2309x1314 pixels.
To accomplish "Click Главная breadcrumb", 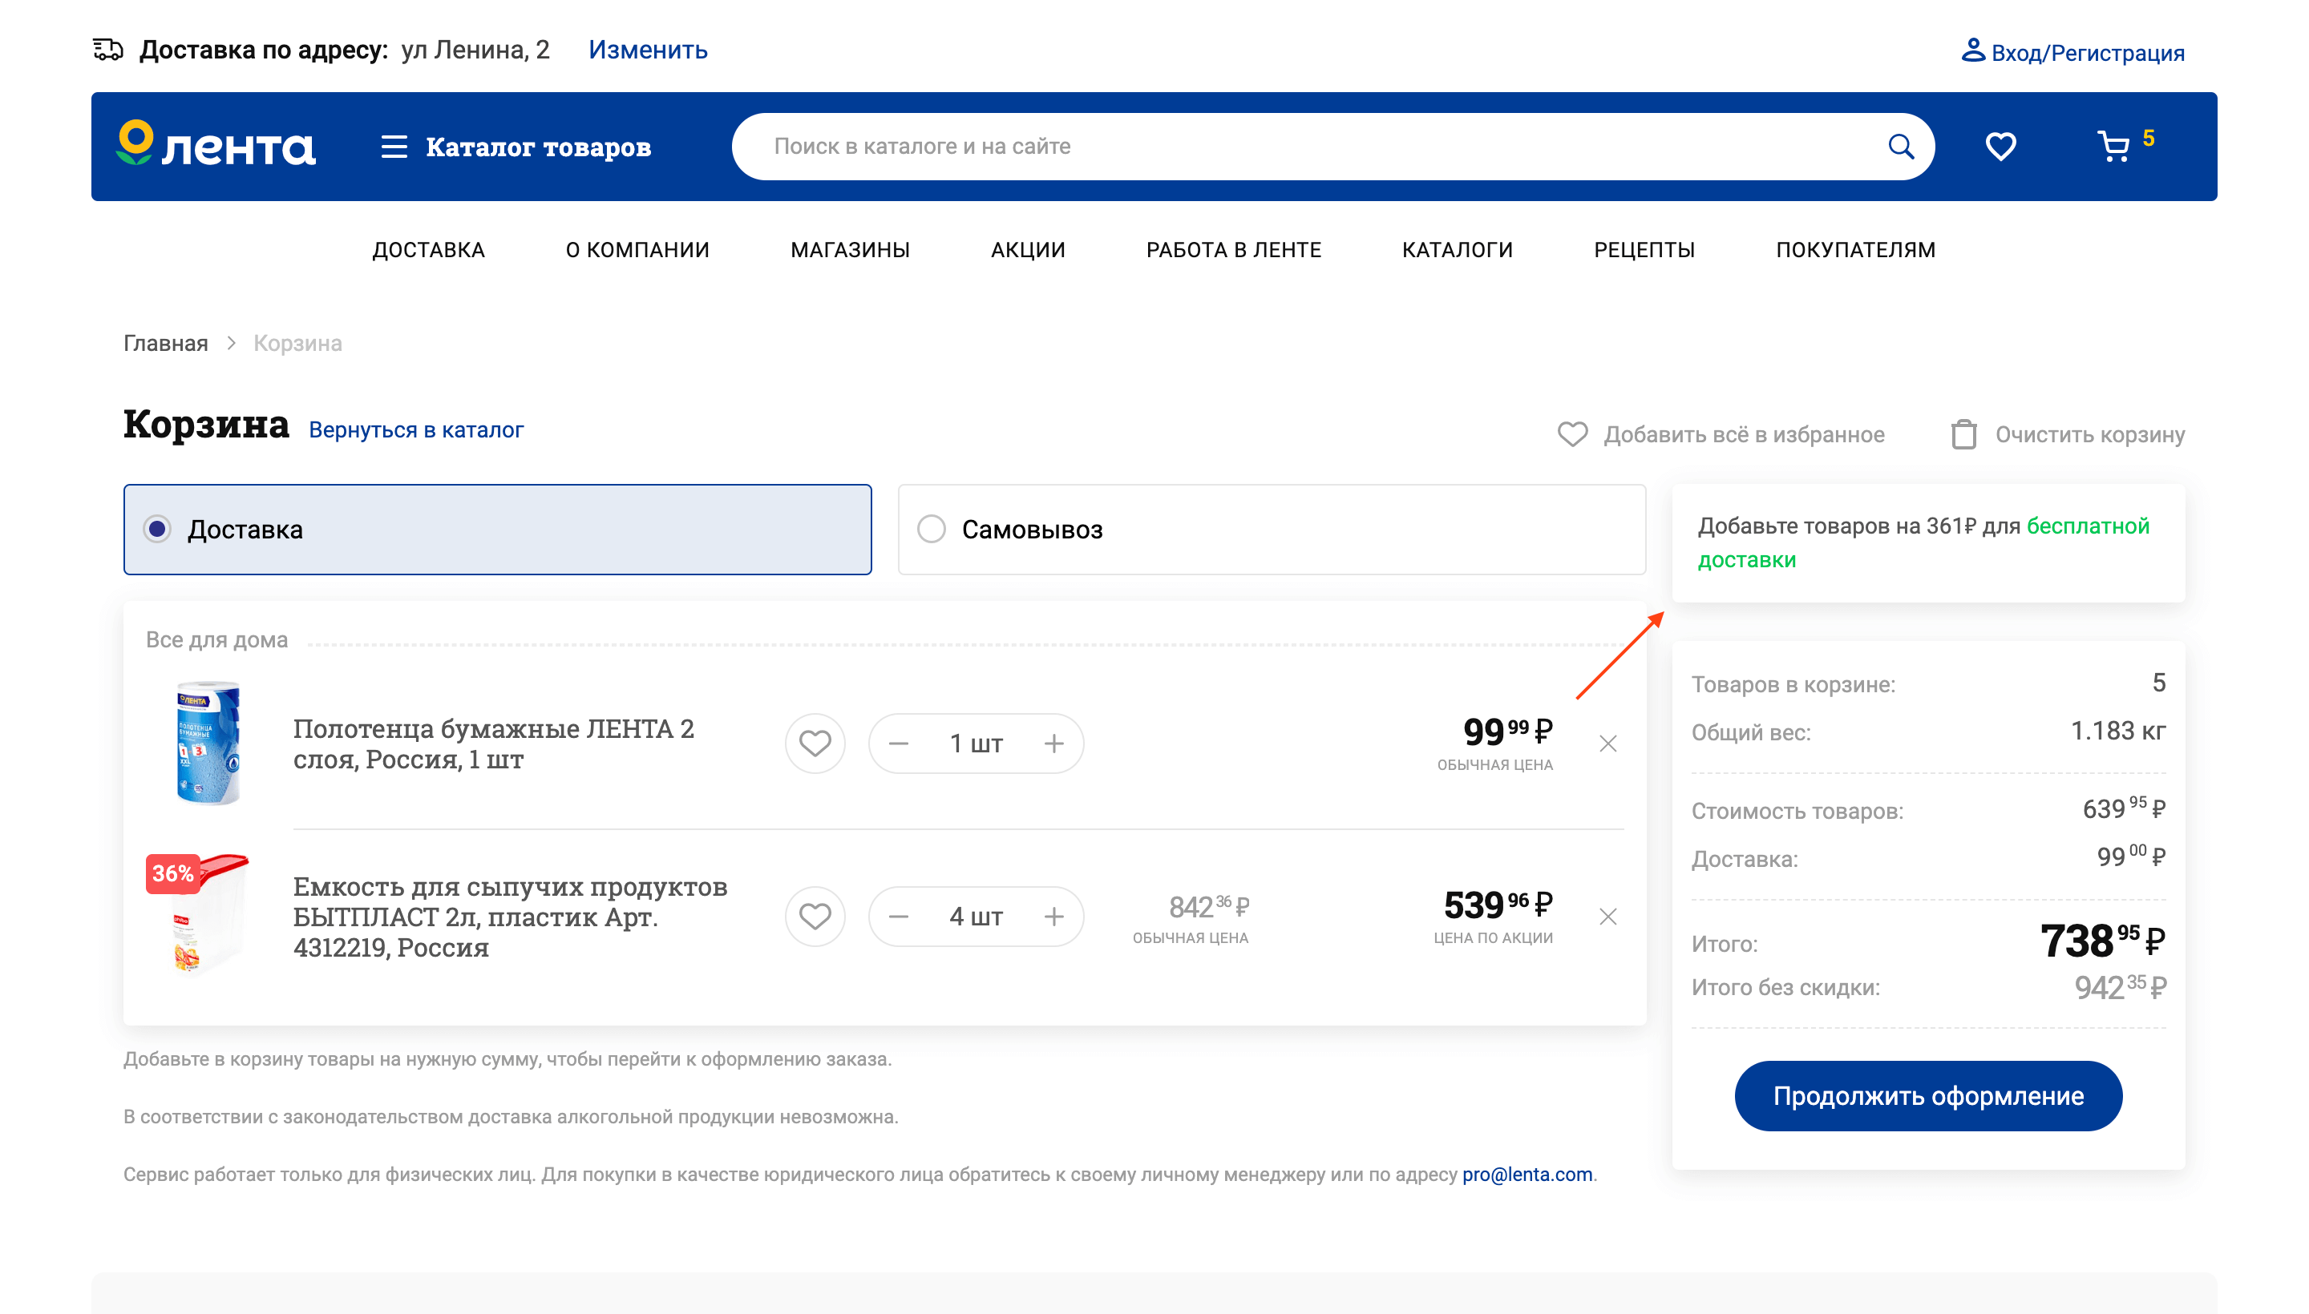I will pyautogui.click(x=165, y=344).
